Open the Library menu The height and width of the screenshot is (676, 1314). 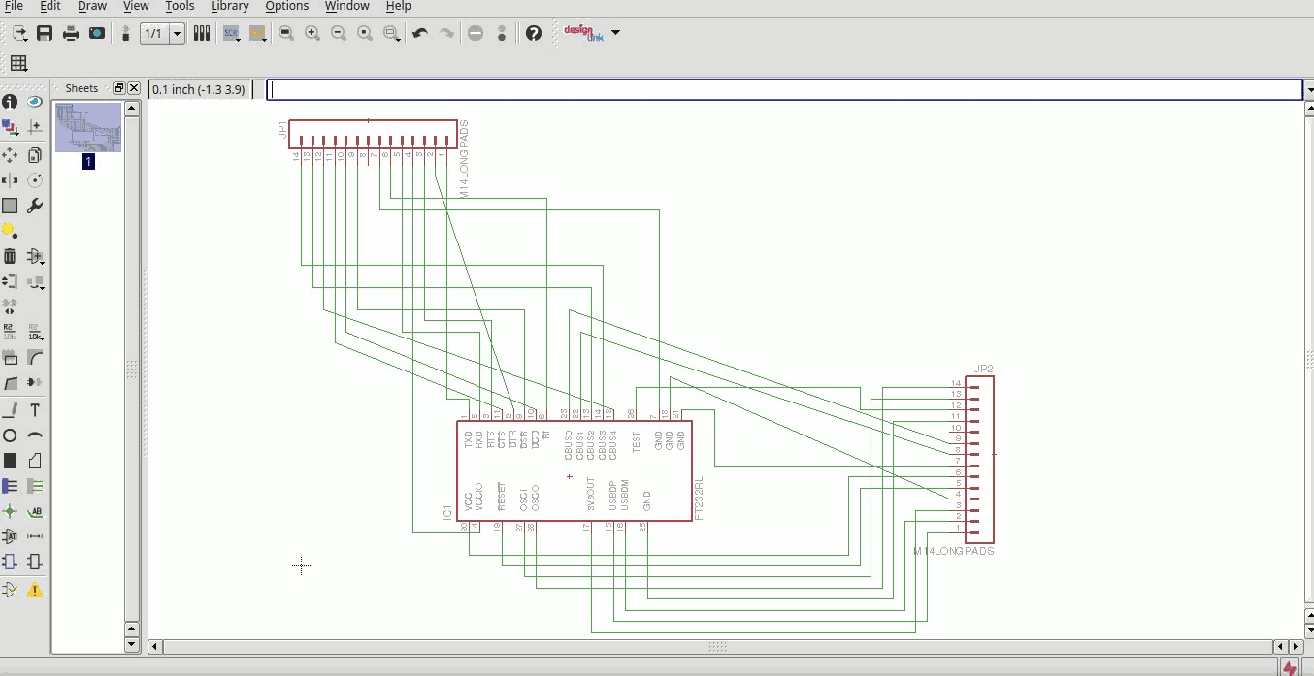click(230, 6)
